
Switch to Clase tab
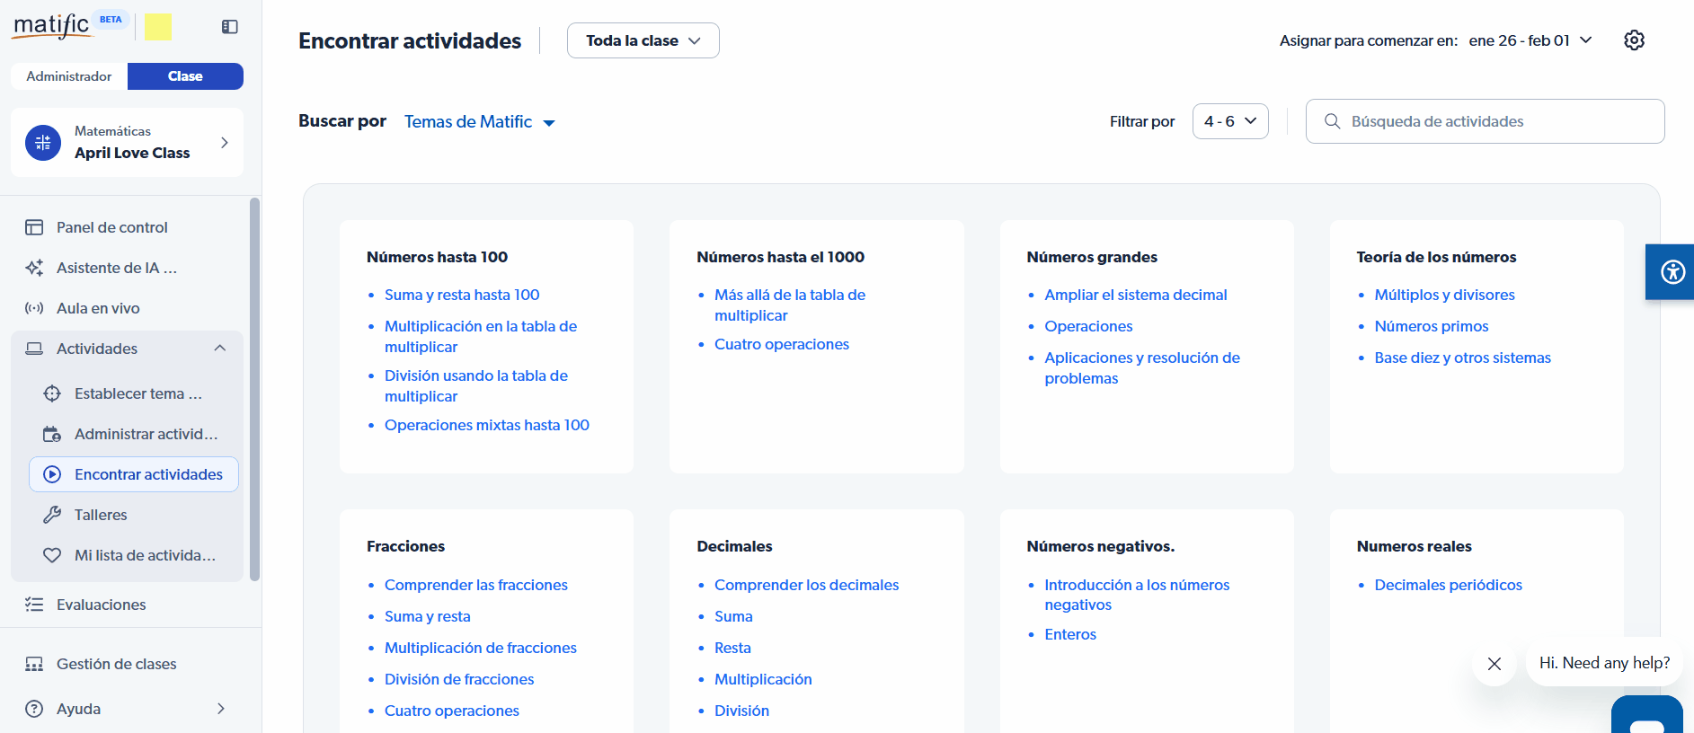[185, 76]
